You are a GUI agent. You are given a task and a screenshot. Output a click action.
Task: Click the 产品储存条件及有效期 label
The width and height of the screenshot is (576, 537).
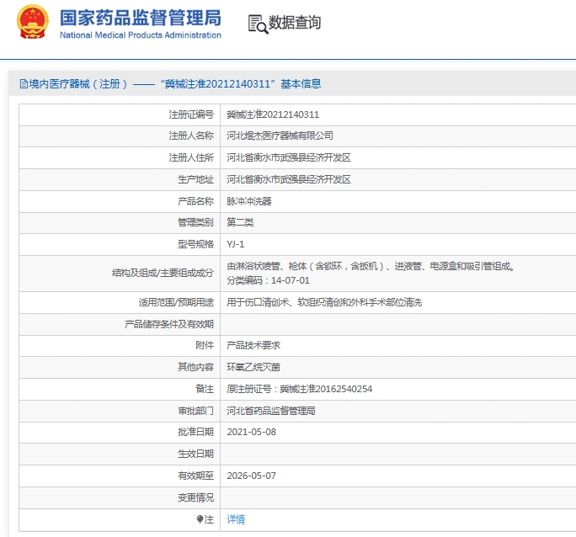[169, 324]
